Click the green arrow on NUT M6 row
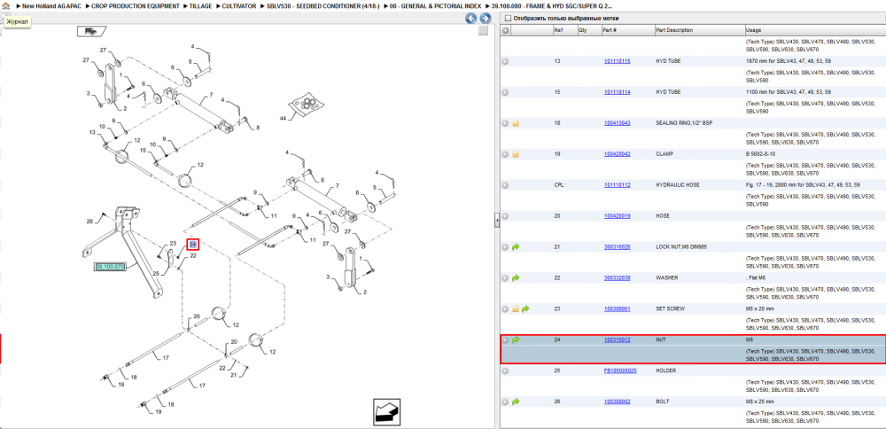The width and height of the screenshot is (886, 429). click(x=516, y=340)
